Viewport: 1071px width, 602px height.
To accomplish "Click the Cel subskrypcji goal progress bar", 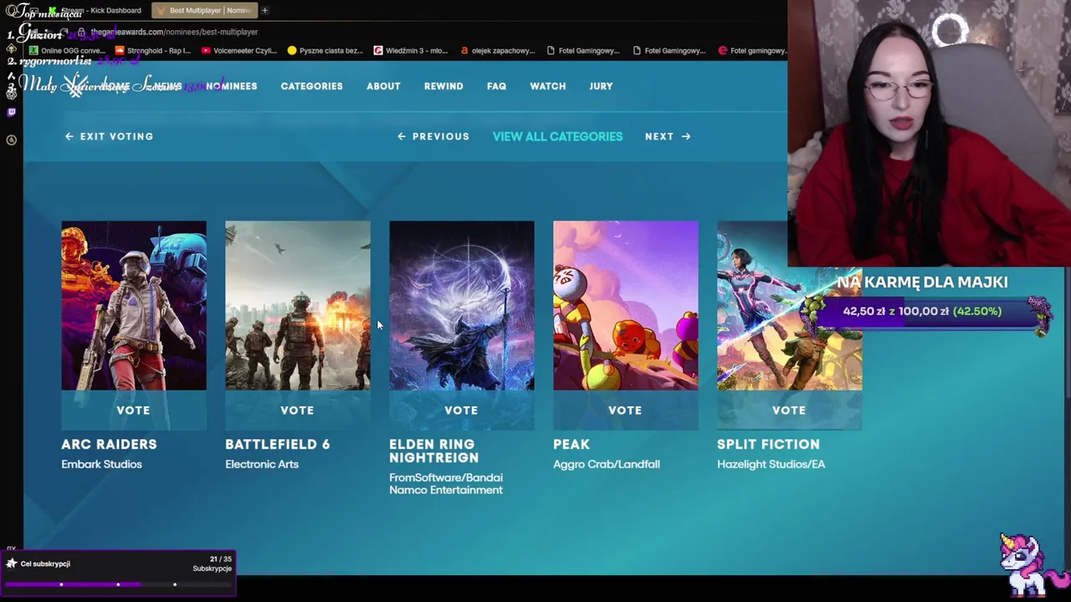I will [x=118, y=584].
